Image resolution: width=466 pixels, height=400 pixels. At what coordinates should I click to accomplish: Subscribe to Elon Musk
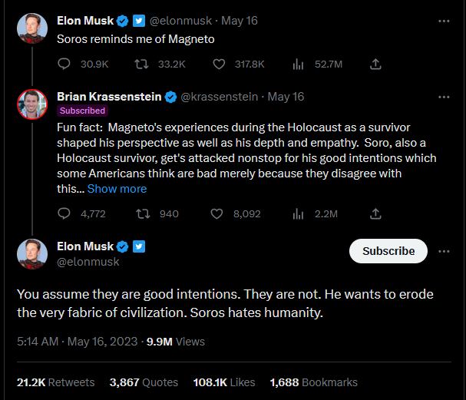click(x=388, y=251)
